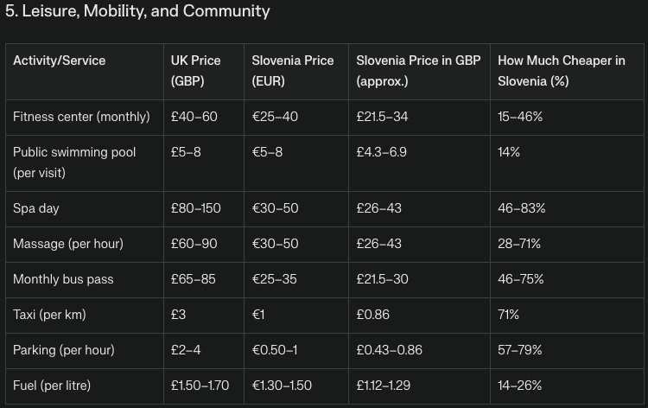The image size is (648, 408).
Task: Click the "Activity/Service" column header
Action: 60,61
